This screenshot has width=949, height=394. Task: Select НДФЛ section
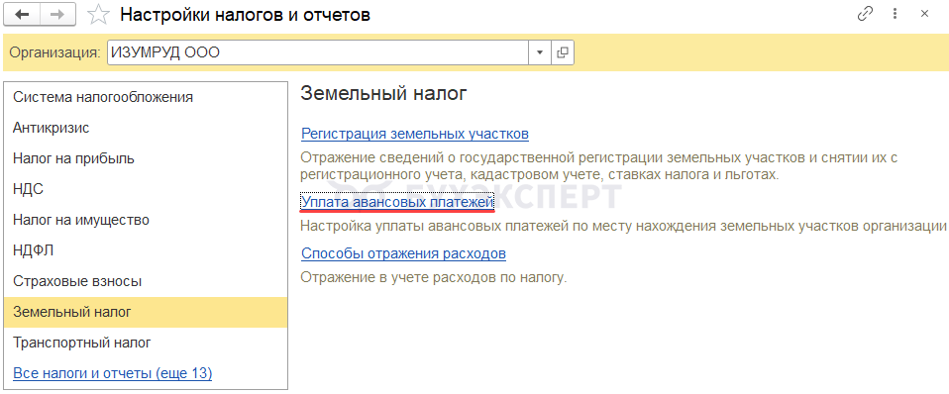click(x=146, y=250)
